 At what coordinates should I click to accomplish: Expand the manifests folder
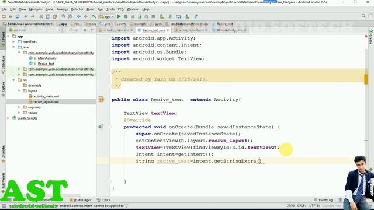click(13, 41)
